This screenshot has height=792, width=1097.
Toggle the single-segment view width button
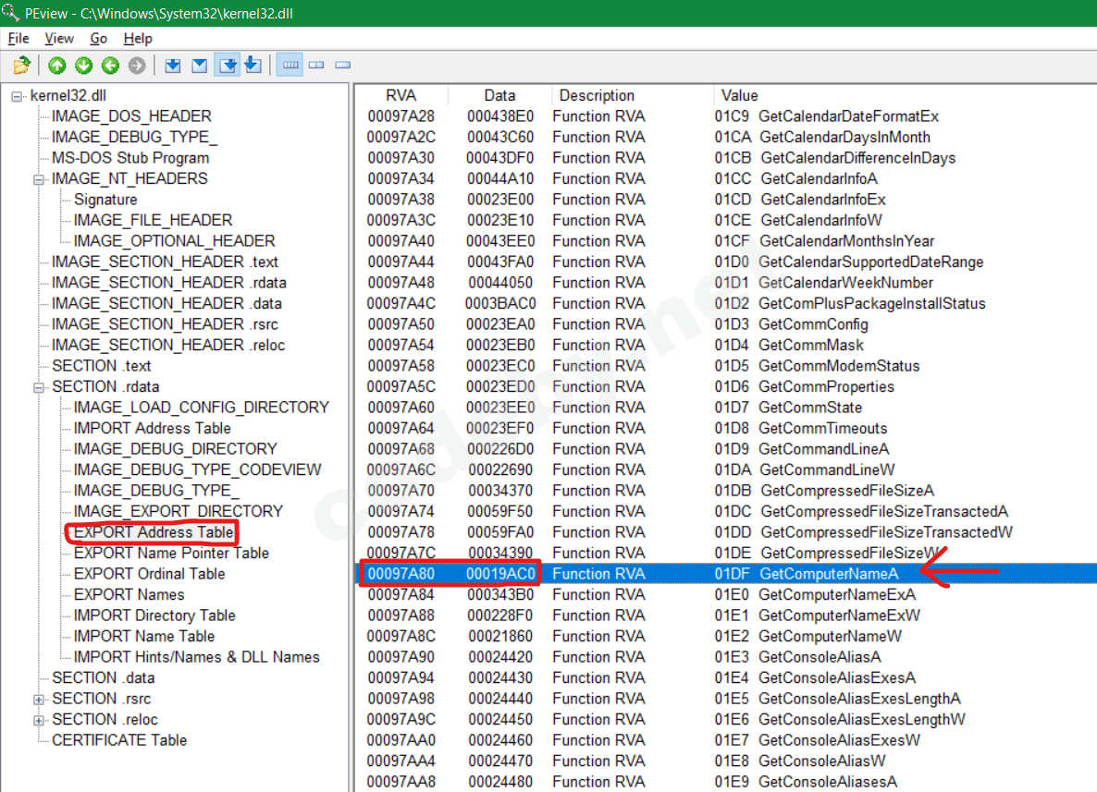click(x=343, y=66)
